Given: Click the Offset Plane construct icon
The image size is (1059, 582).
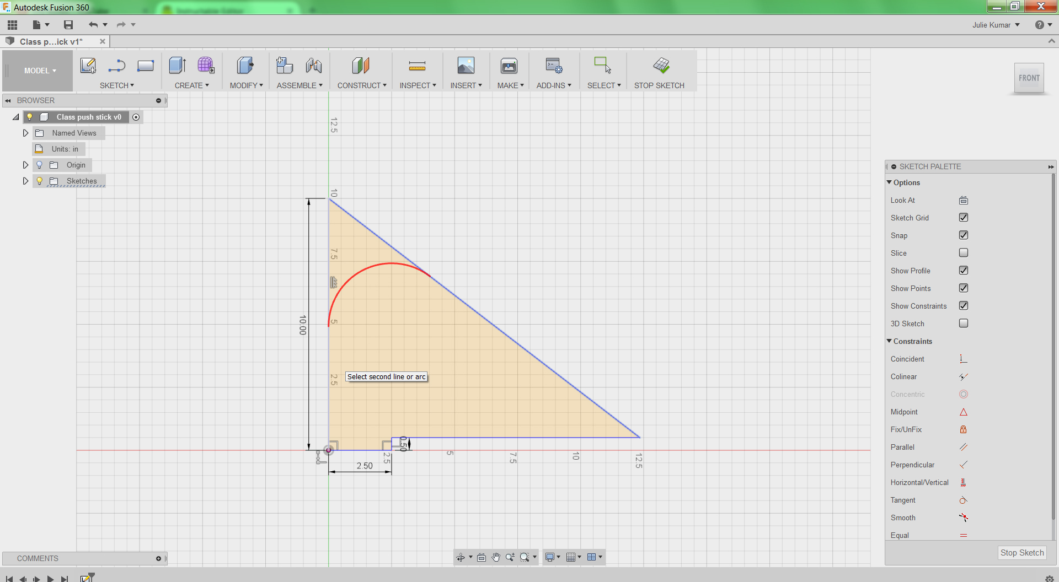Looking at the screenshot, I should tap(361, 66).
